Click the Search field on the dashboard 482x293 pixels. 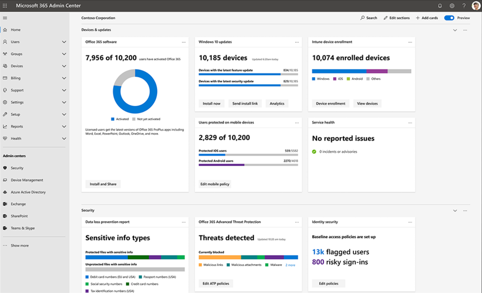(x=369, y=18)
